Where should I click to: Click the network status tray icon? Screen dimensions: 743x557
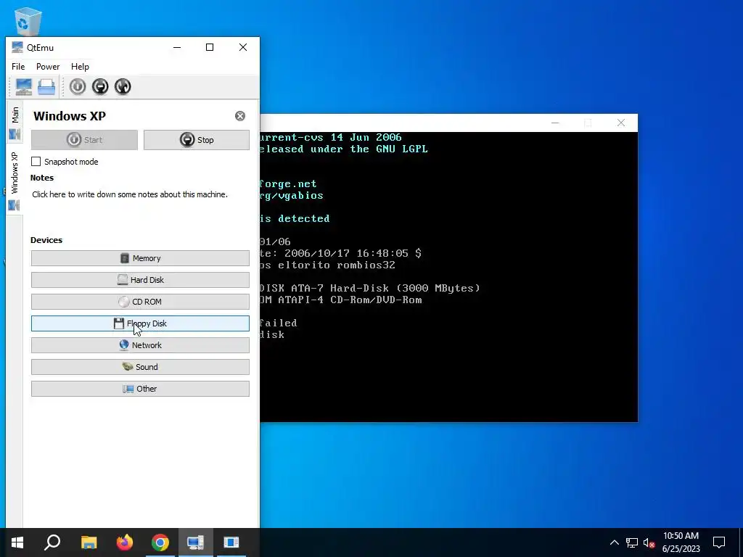coord(632,542)
